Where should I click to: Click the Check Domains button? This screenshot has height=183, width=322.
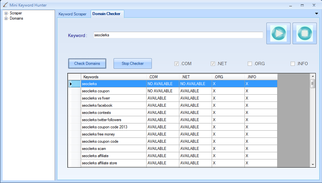(87, 64)
